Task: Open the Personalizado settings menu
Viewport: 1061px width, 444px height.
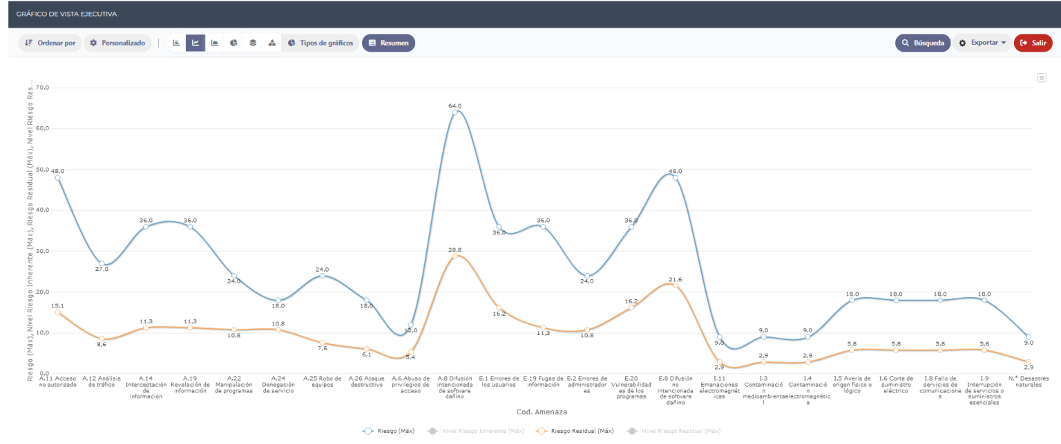Action: pyautogui.click(x=117, y=43)
